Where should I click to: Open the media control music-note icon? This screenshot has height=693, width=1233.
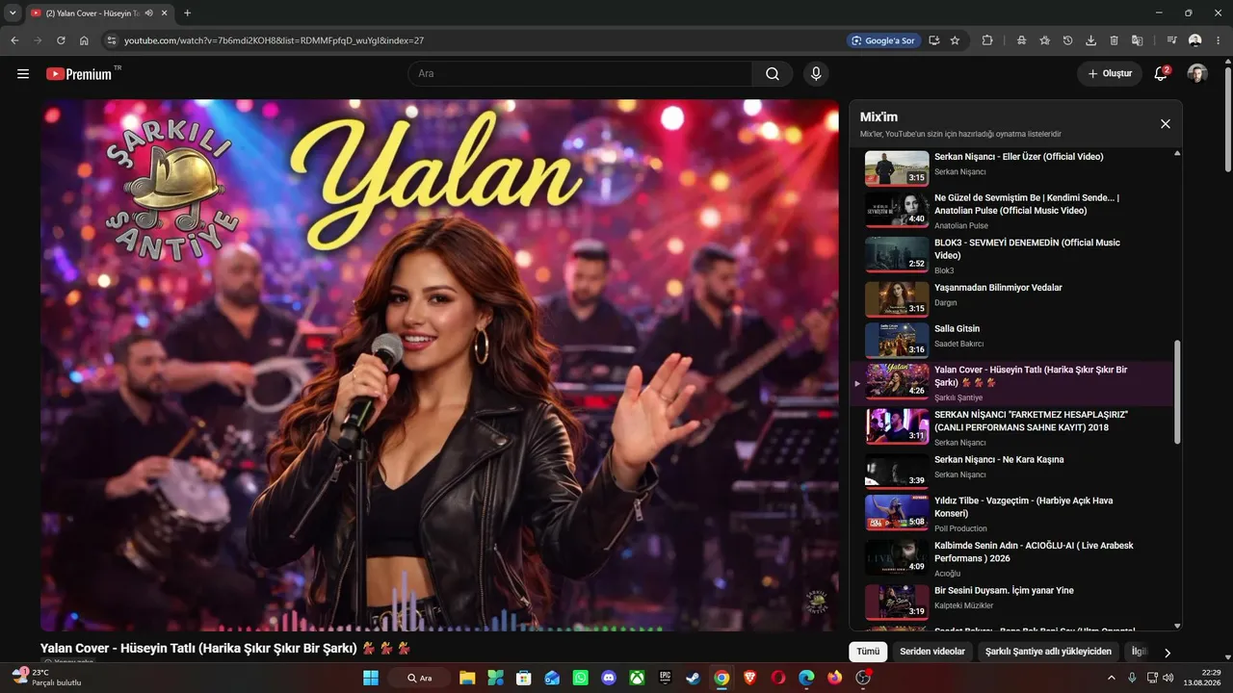[x=1171, y=40]
